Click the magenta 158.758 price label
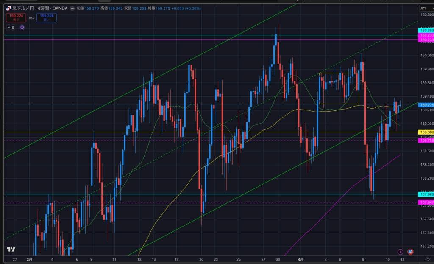 coord(425,140)
